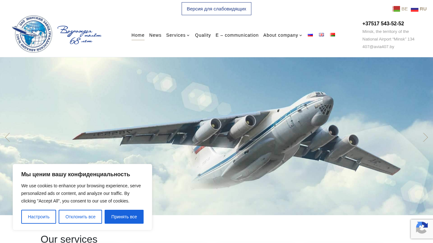
Task: Expand the Services dropdown menu
Action: [178, 35]
